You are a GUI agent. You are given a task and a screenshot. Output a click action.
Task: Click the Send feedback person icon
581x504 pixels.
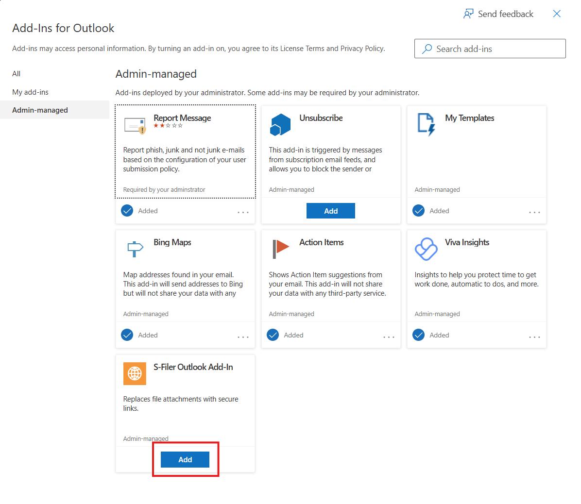[468, 14]
